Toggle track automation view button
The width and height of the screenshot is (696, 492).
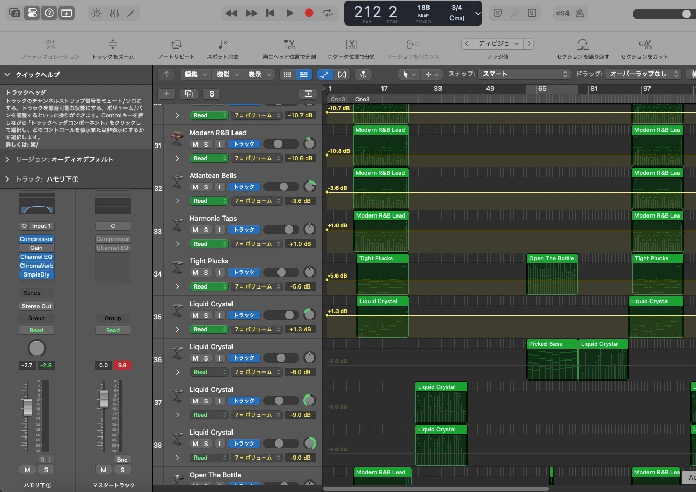324,75
